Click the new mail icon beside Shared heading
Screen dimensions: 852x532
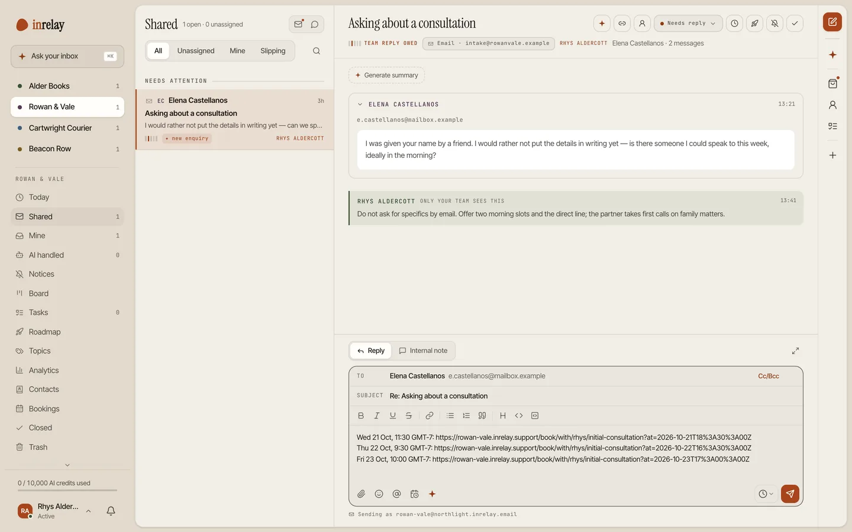(x=298, y=24)
